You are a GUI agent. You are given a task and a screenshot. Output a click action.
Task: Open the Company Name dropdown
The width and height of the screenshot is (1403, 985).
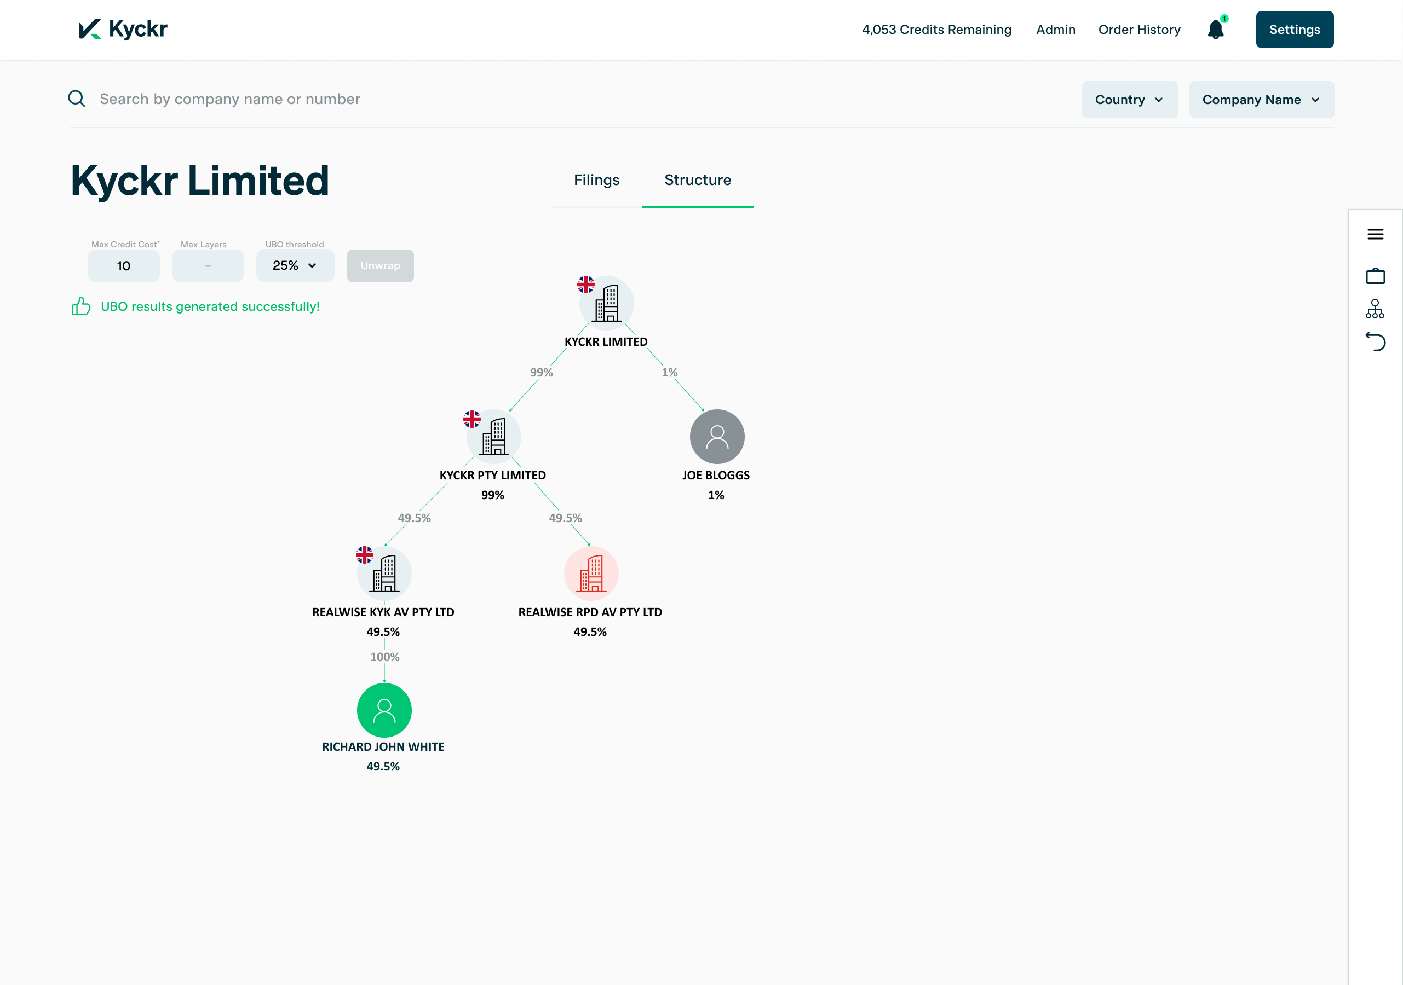pyautogui.click(x=1262, y=100)
